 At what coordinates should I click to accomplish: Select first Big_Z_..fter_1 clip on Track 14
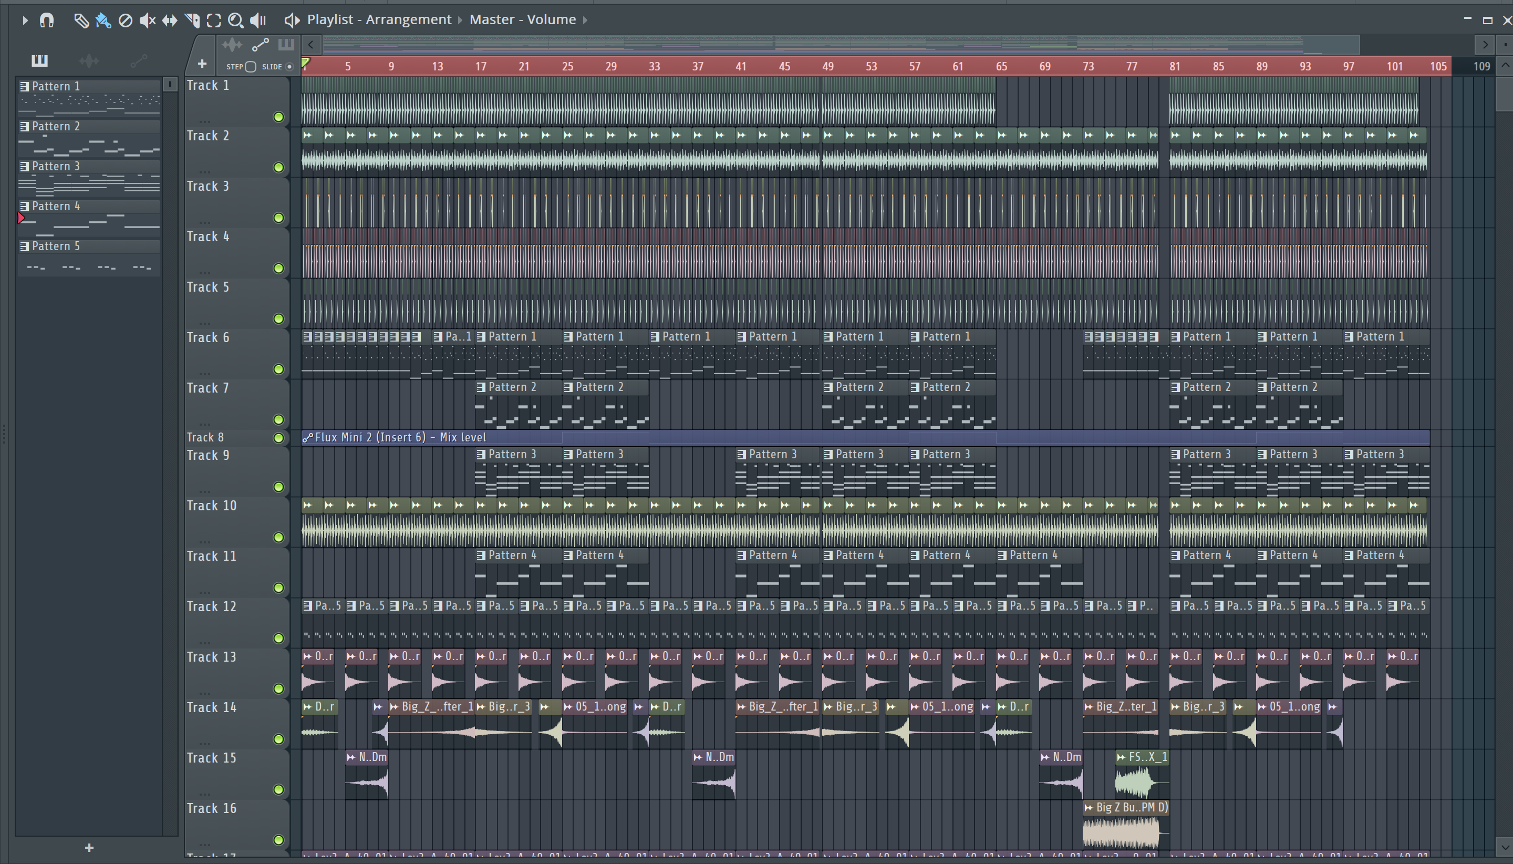(431, 724)
